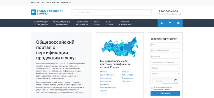
Task: Open the Базы кодов menu
Action: pyautogui.click(x=97, y=23)
